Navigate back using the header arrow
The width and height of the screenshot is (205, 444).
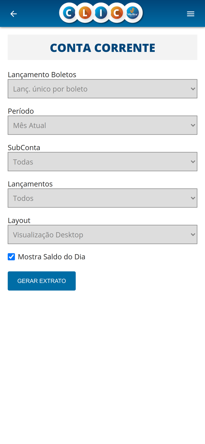click(x=13, y=13)
